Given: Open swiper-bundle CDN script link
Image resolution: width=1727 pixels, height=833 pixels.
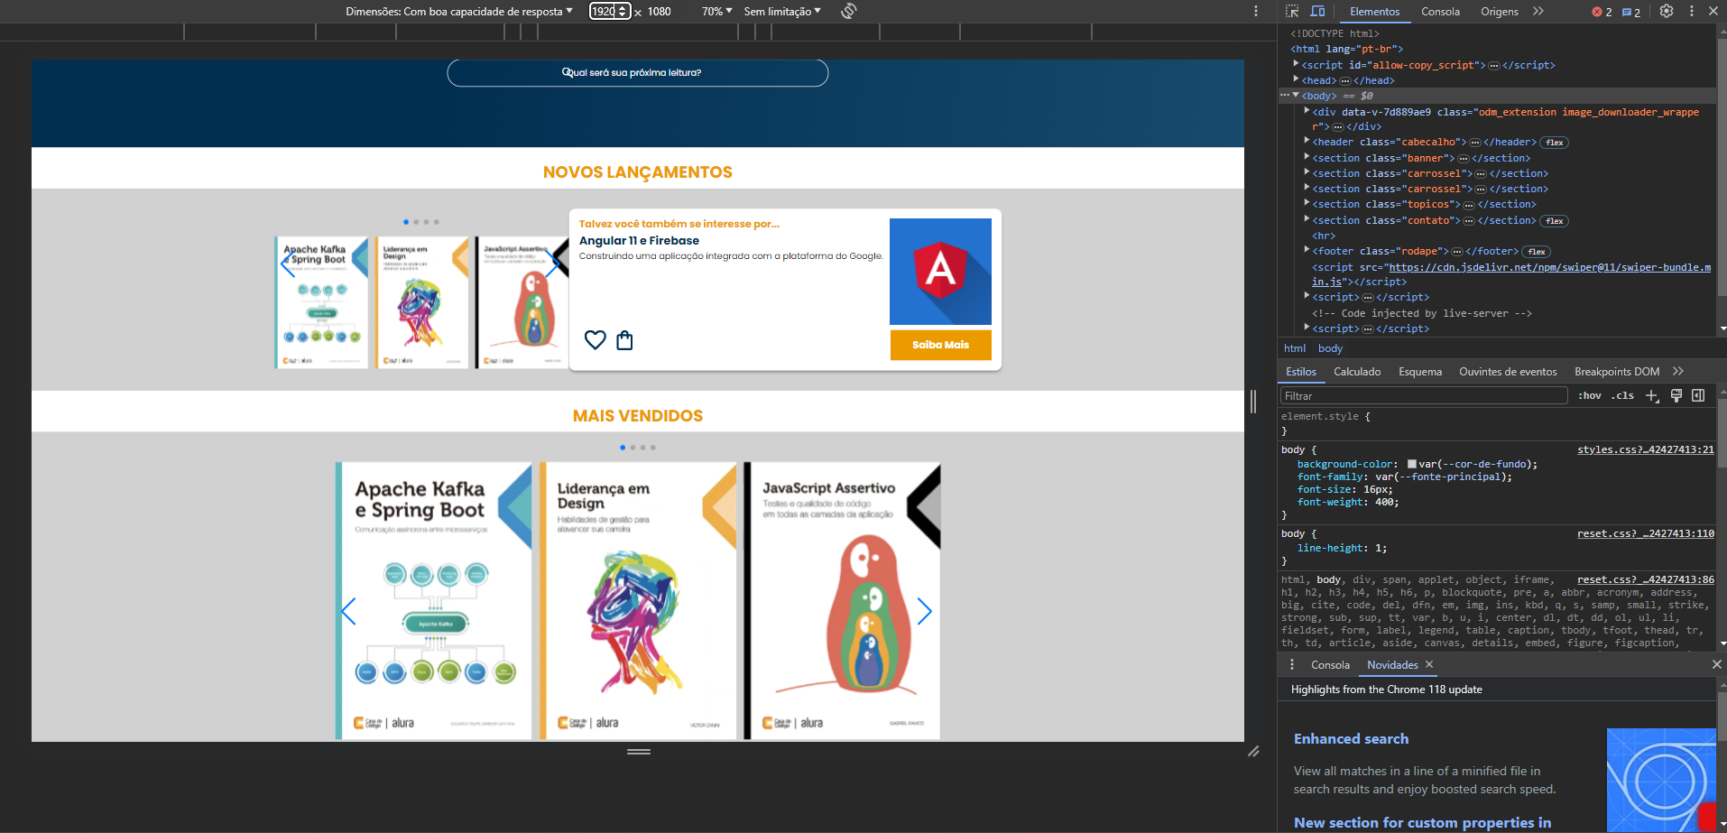Looking at the screenshot, I should click(x=1549, y=267).
